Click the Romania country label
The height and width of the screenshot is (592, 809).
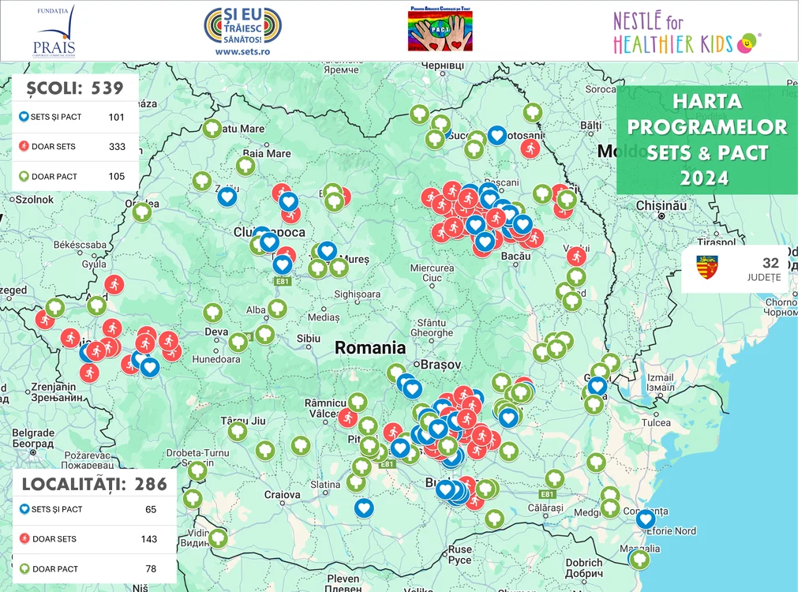pyautogui.click(x=370, y=347)
